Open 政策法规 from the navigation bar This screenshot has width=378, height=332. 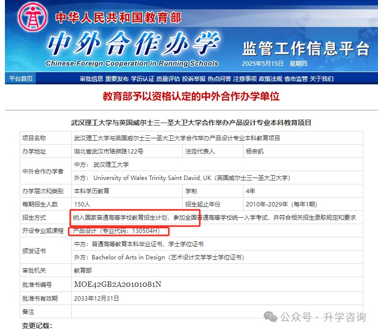[270, 79]
